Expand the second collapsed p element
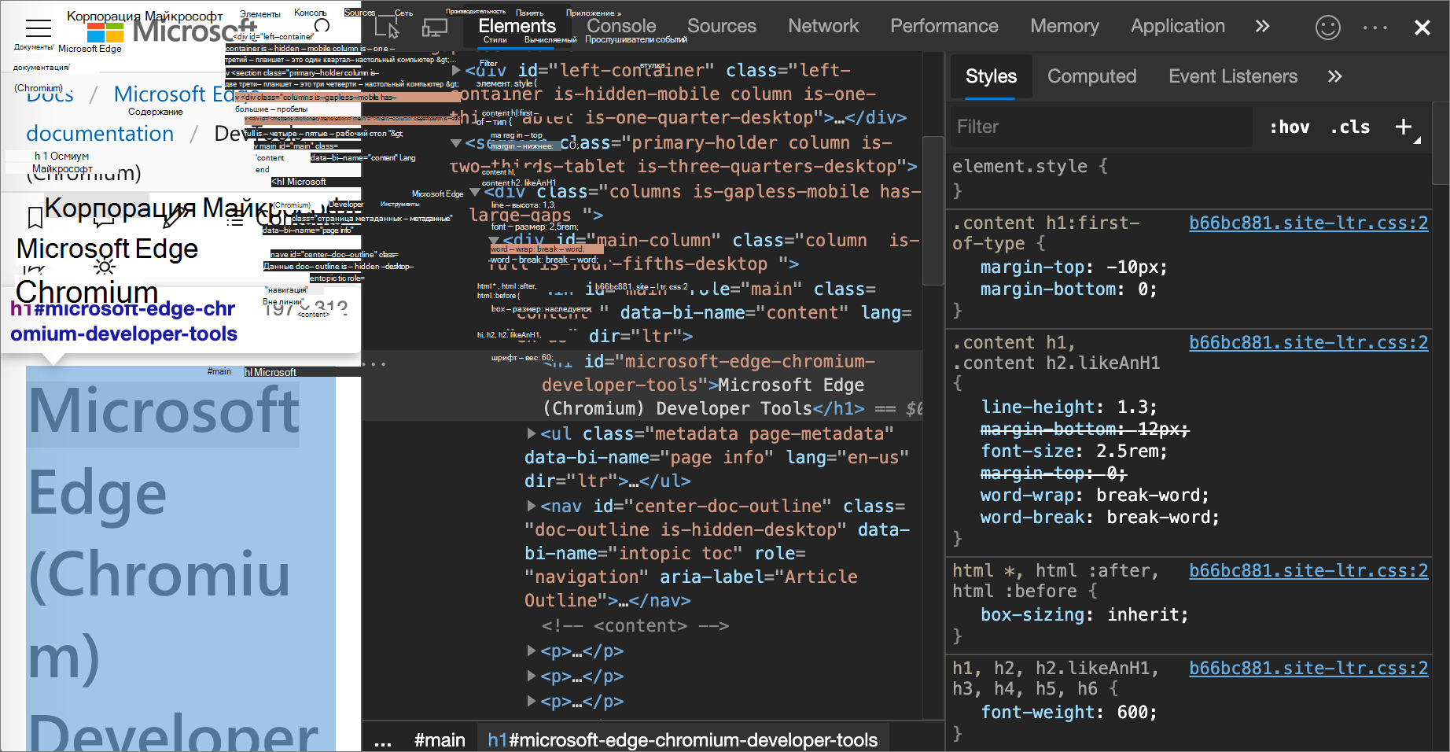This screenshot has width=1450, height=752. 532,676
